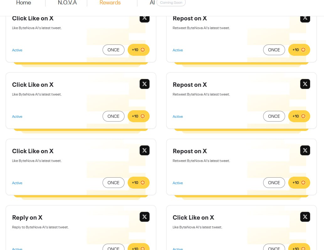Go to the Home tab
Viewport: 324px width, 250px height.
[24, 3]
